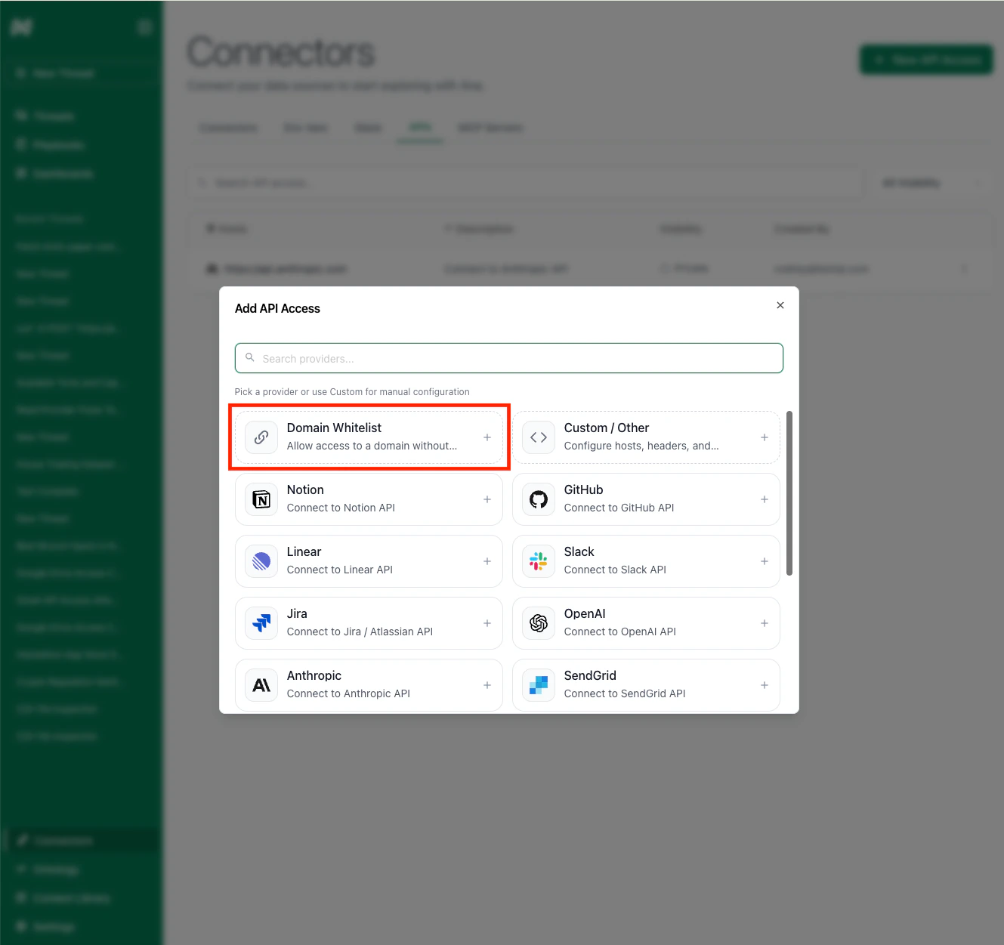
Task: Select the Anthropic provider icon
Action: pyautogui.click(x=261, y=685)
